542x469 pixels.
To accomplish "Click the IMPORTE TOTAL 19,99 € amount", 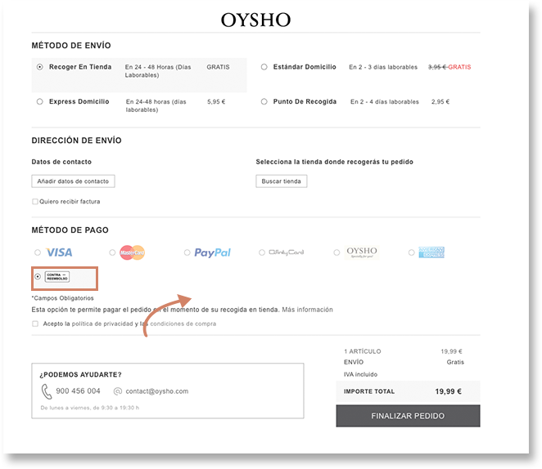I will (448, 391).
